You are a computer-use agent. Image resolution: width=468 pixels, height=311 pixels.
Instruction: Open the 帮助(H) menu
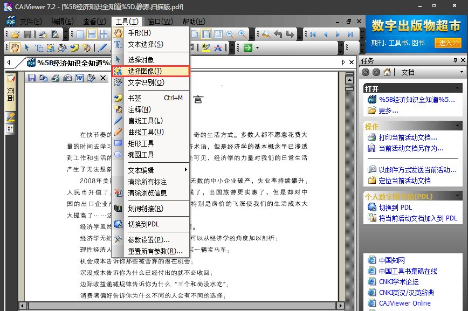(194, 22)
